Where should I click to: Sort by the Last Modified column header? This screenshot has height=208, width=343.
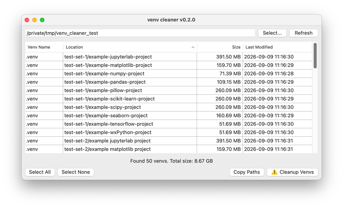(x=277, y=47)
